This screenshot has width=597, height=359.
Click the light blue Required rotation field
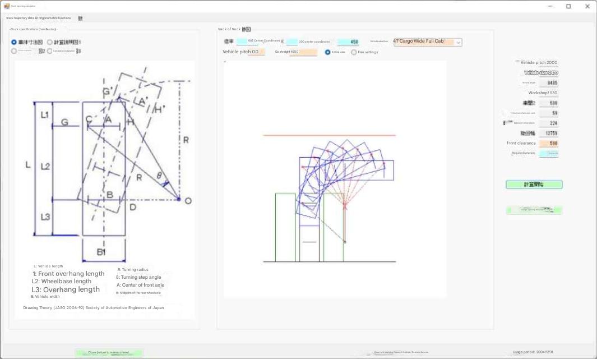(x=549, y=153)
